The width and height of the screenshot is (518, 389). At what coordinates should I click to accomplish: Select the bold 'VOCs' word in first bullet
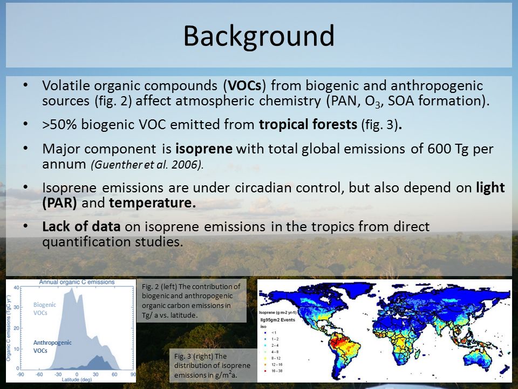point(245,86)
